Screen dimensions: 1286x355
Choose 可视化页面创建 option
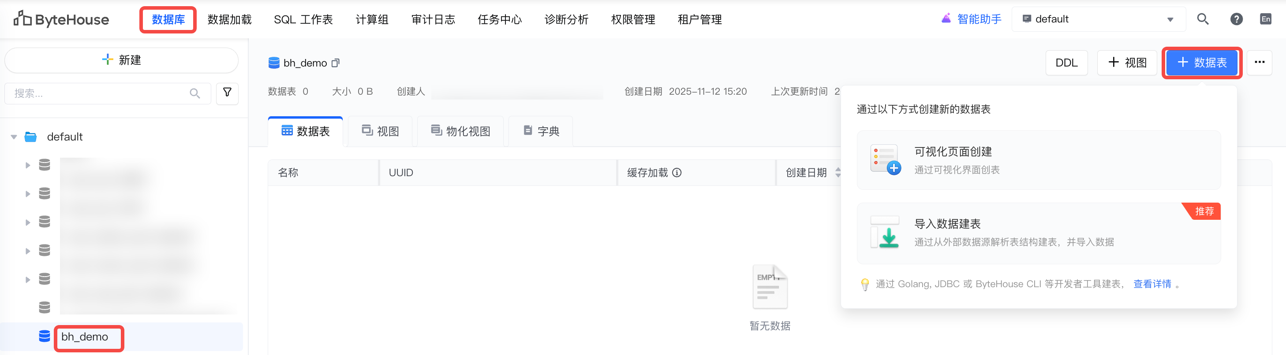pos(1039,160)
